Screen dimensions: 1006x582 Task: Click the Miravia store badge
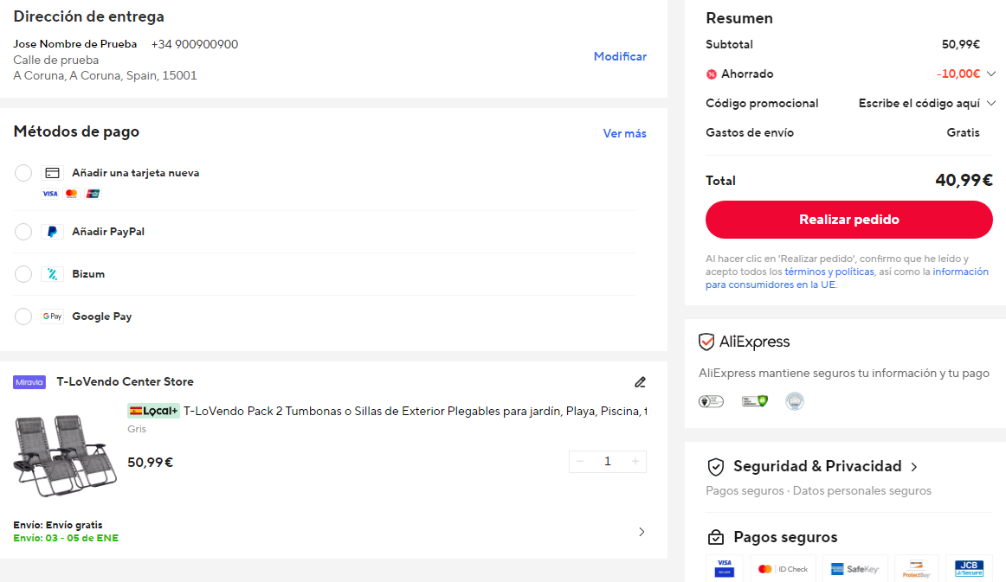(x=29, y=382)
